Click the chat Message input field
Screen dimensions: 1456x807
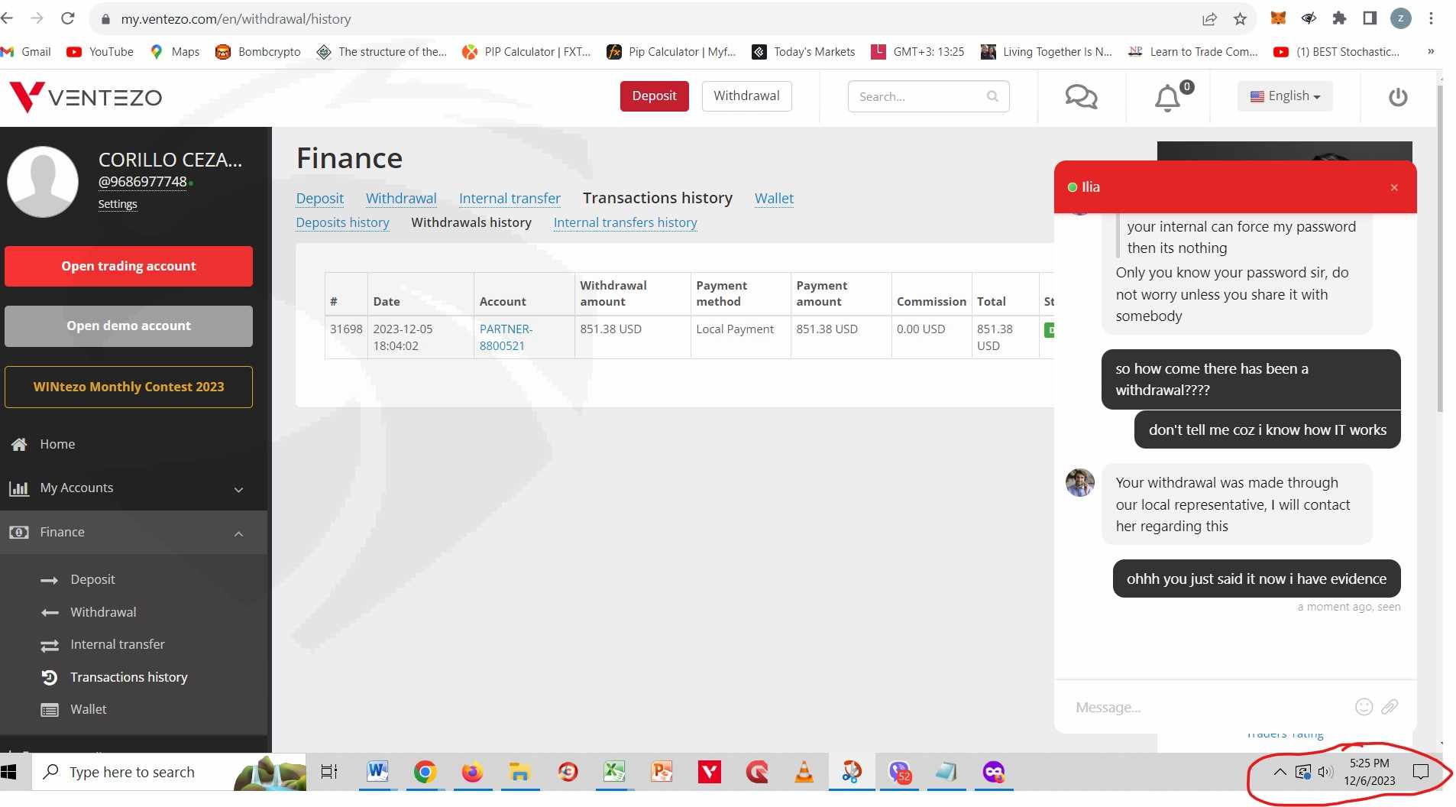(x=1207, y=707)
